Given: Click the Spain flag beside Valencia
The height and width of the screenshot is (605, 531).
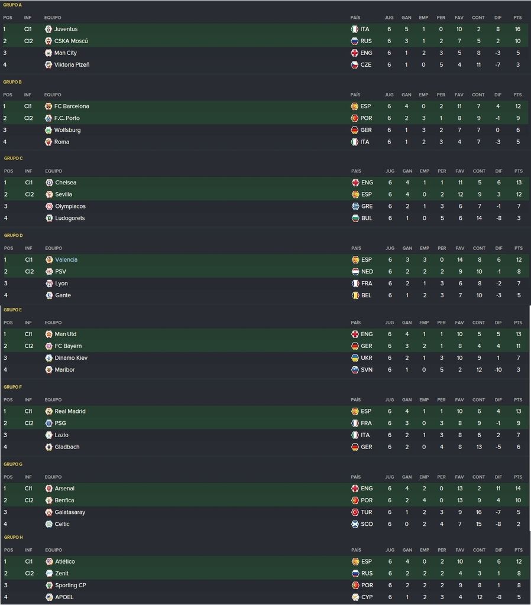Looking at the screenshot, I should tap(355, 260).
